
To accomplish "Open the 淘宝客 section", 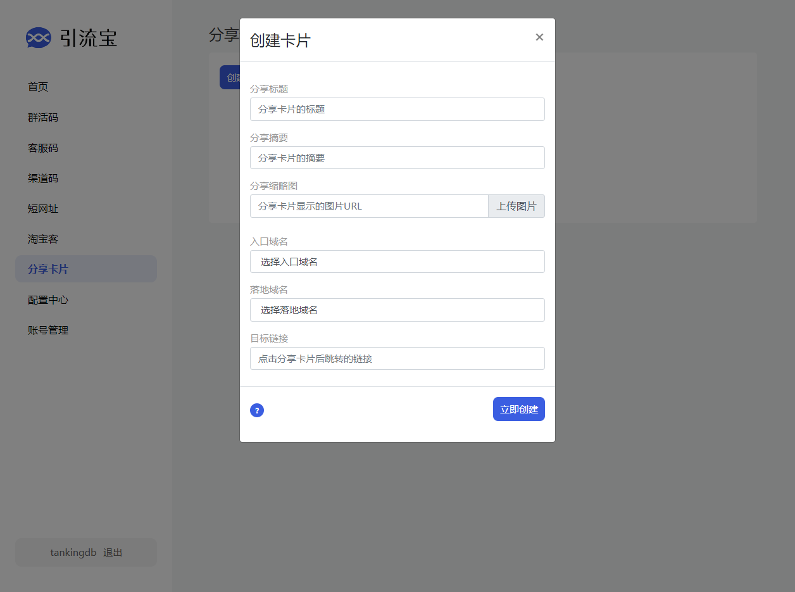I will coord(43,239).
